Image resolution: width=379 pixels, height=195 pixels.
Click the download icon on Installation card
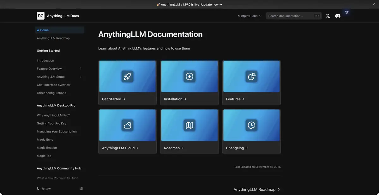coord(189,76)
